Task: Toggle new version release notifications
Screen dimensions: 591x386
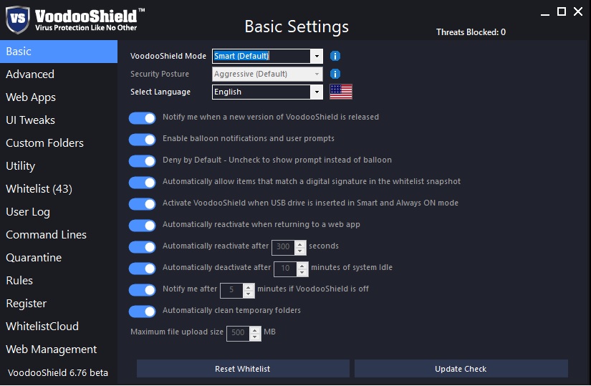Action: tap(143, 117)
